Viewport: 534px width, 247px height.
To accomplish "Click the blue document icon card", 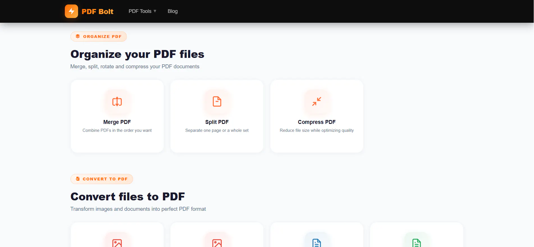I will click(317, 235).
